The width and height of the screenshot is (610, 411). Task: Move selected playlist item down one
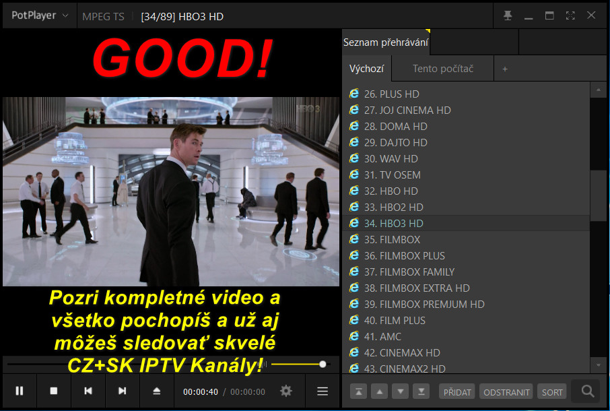401,391
